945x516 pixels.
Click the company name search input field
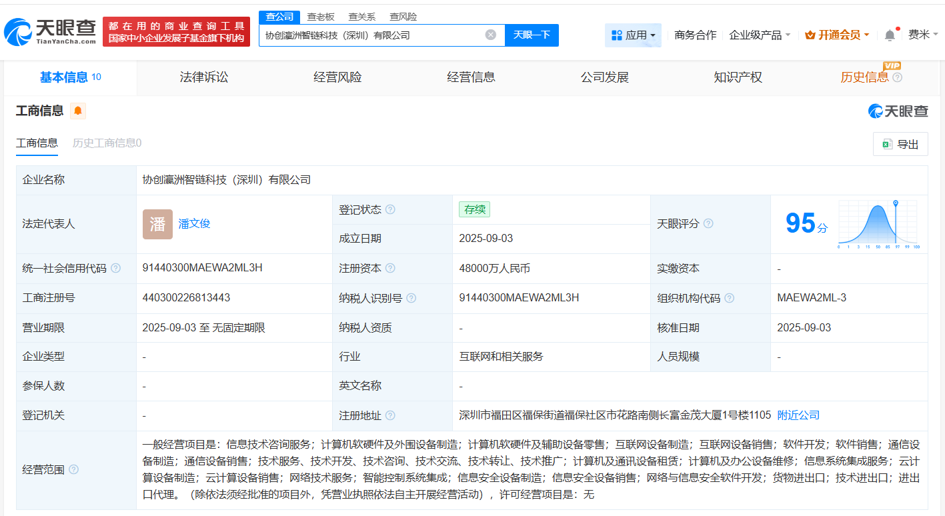[370, 35]
